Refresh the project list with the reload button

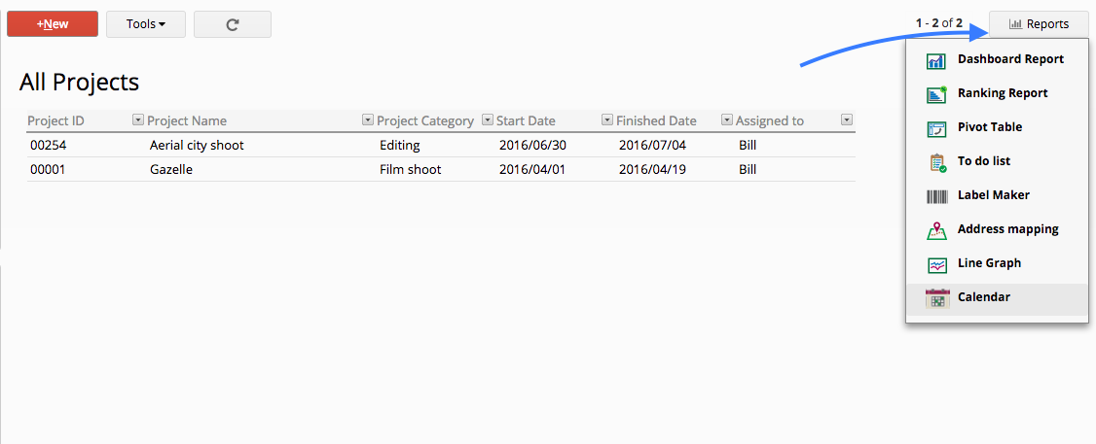tap(233, 24)
